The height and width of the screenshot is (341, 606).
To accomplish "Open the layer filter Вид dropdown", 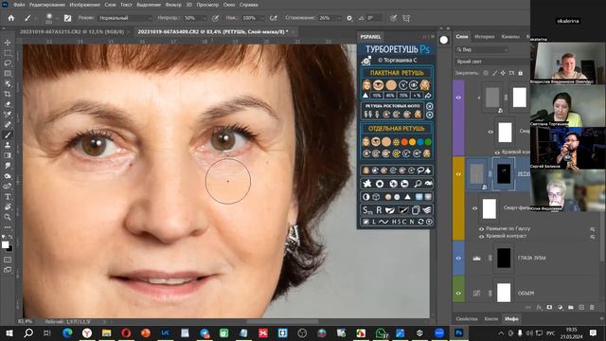I will pyautogui.click(x=482, y=49).
